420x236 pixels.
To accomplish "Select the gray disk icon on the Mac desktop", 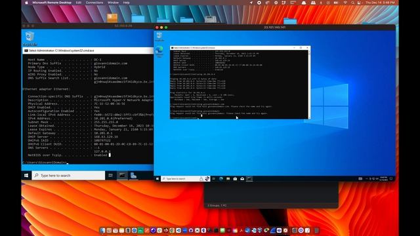I will pyautogui.click(x=210, y=19).
